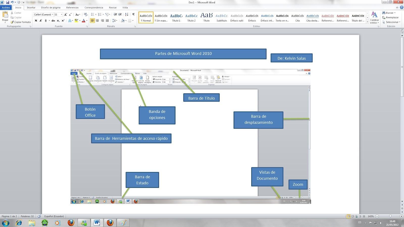Switch to Insertar tab
The image size is (404, 227).
(x=31, y=8)
